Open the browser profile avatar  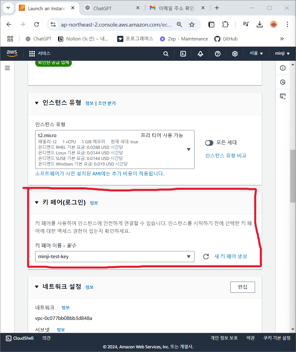[273, 24]
